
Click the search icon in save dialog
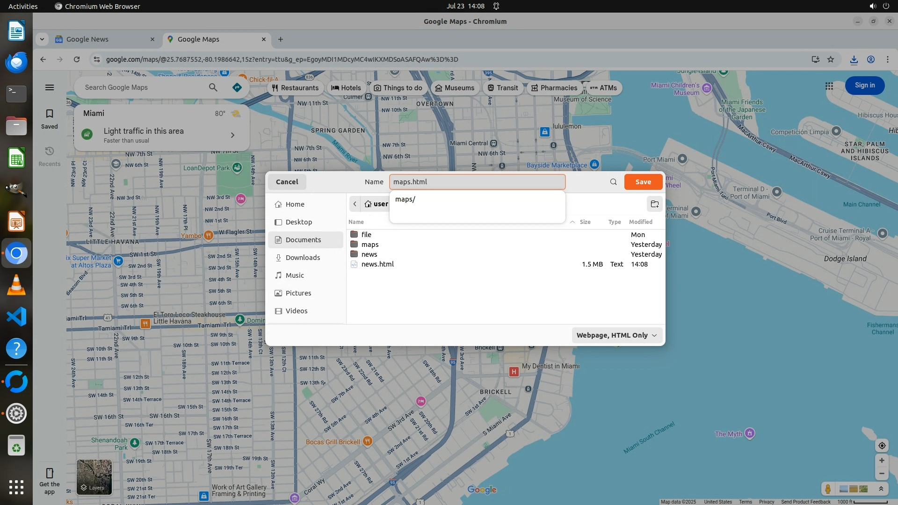(613, 182)
